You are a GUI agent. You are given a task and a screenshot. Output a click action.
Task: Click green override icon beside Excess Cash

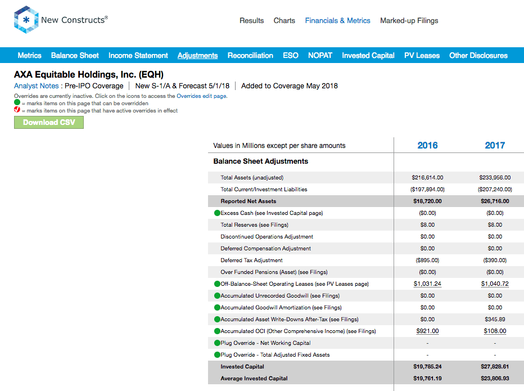pos(217,213)
